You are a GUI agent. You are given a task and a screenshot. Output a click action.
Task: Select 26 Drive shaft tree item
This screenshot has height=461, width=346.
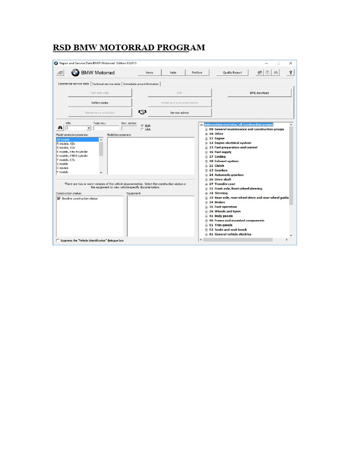tap(220, 179)
